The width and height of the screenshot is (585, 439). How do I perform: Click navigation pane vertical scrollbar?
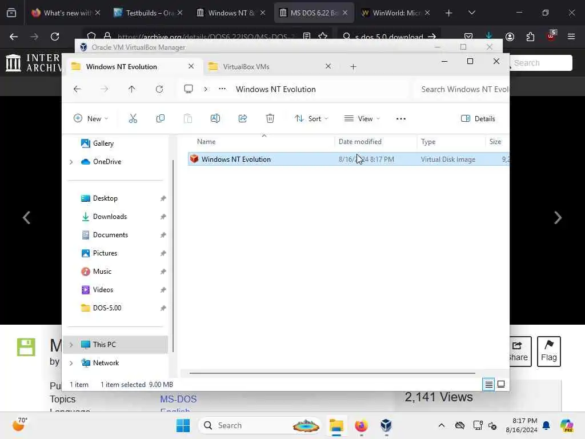[x=173, y=256]
